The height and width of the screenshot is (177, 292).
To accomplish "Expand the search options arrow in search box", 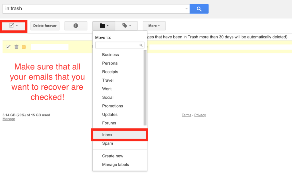I will click(x=186, y=9).
